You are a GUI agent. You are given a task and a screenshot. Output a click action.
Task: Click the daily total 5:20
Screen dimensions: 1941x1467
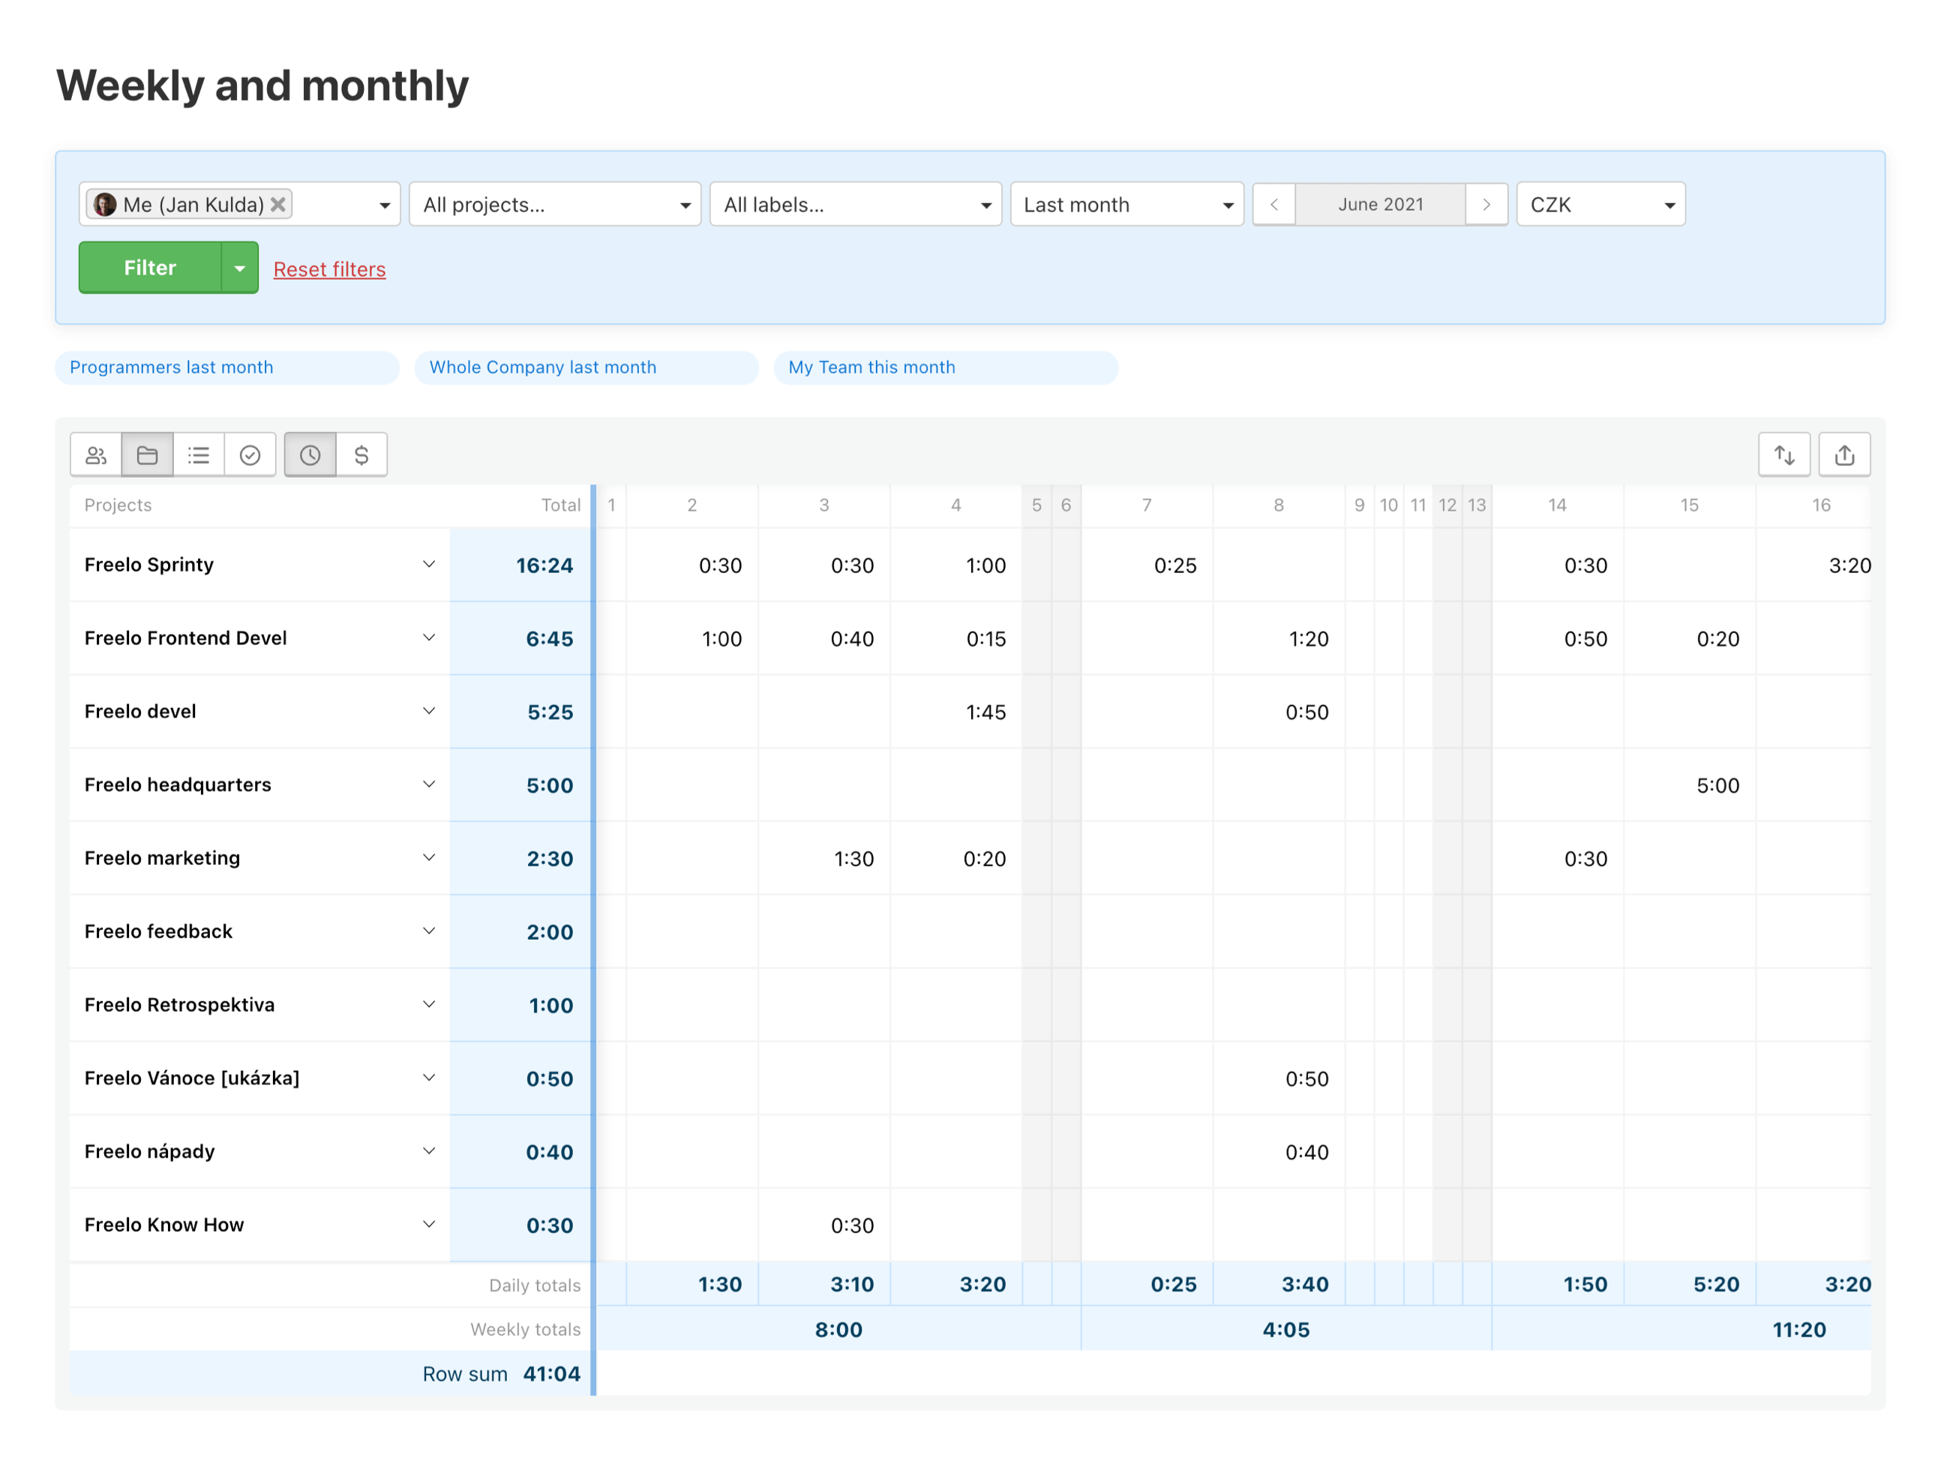click(x=1715, y=1285)
